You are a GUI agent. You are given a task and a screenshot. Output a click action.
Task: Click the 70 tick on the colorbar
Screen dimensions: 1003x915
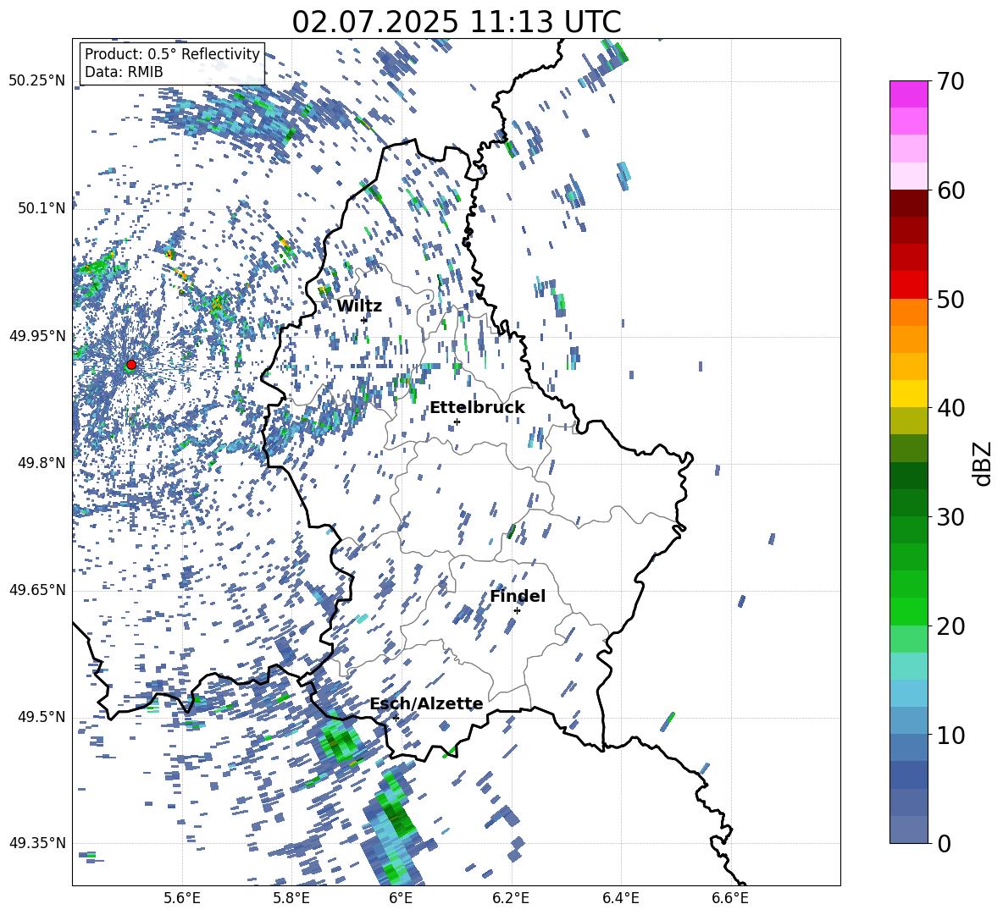tap(950, 82)
